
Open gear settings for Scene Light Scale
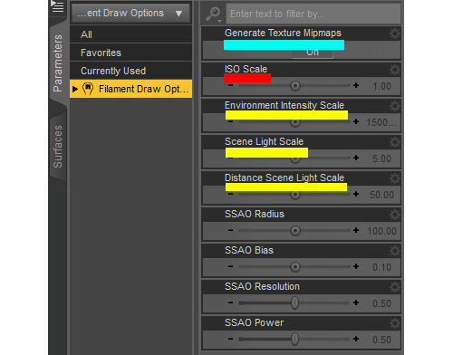[x=394, y=142]
